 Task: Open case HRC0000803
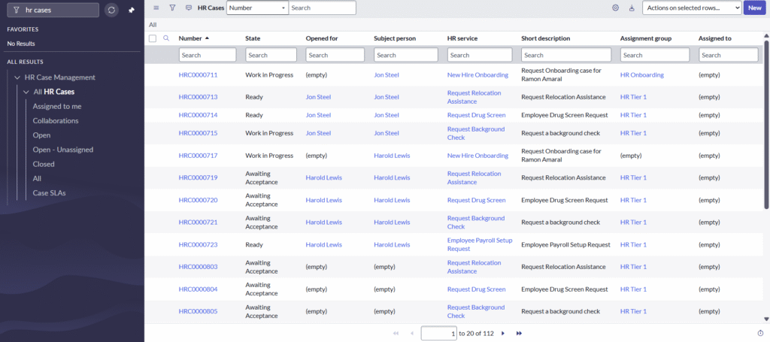(x=198, y=267)
